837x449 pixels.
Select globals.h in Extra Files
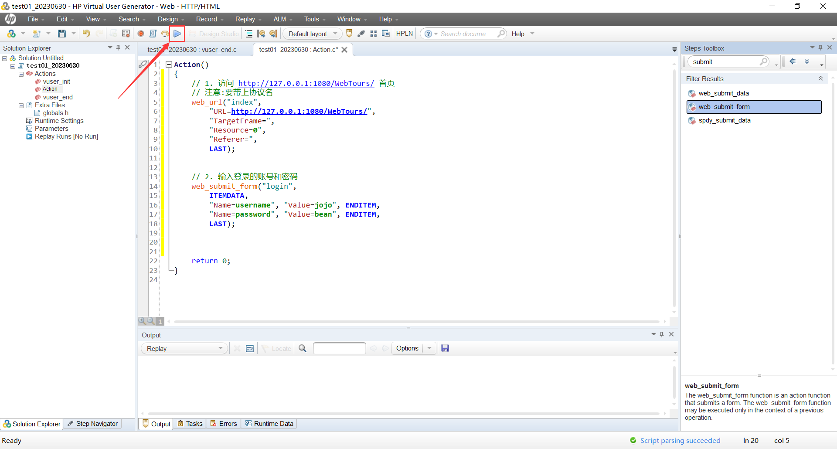click(x=56, y=113)
